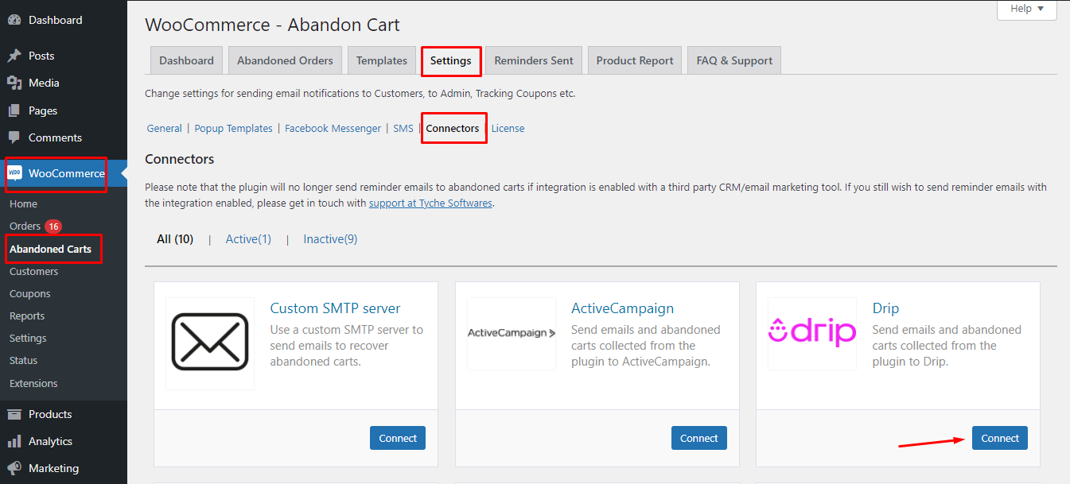Open the General settings link

(165, 128)
